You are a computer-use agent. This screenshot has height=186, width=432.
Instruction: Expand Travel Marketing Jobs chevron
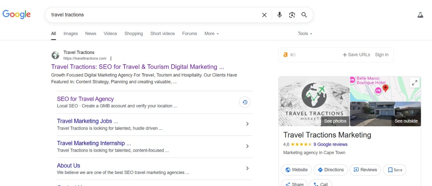[247, 124]
